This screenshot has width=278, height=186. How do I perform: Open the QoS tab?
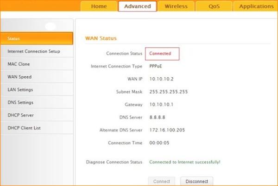pos(214,6)
